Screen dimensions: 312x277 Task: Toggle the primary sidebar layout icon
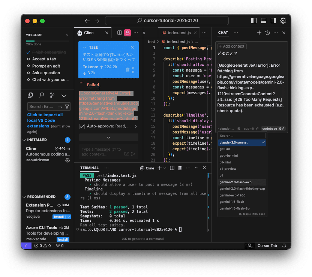point(254,21)
